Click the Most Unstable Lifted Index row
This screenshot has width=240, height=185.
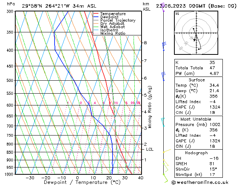198,136
